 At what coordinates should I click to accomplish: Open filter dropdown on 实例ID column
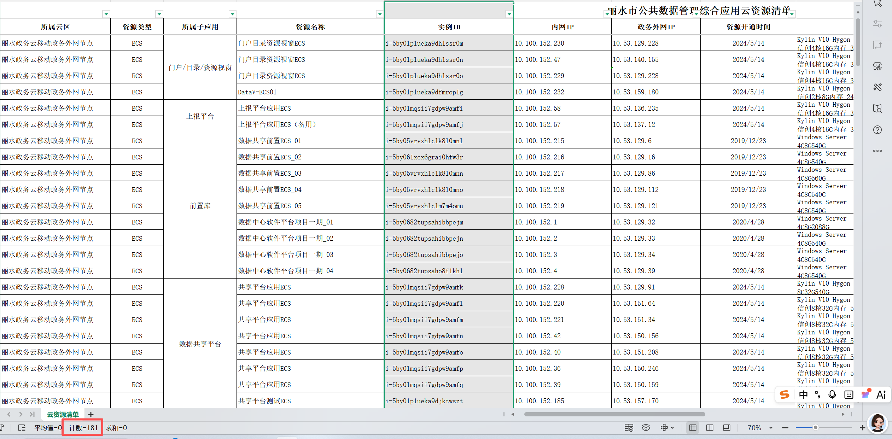509,14
